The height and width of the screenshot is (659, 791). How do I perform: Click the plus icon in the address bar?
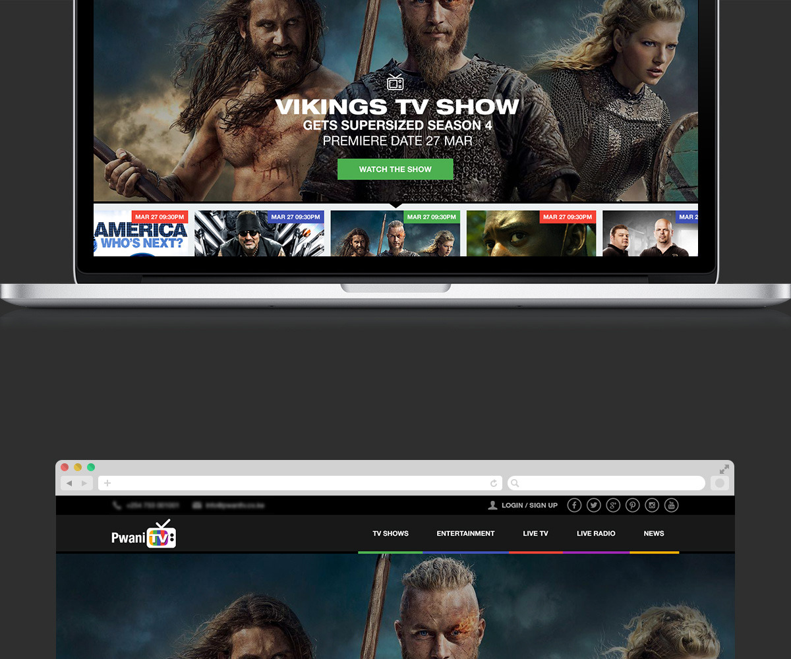click(x=107, y=483)
